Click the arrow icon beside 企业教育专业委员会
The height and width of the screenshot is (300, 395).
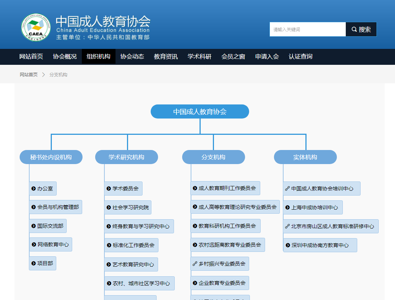[195, 283]
